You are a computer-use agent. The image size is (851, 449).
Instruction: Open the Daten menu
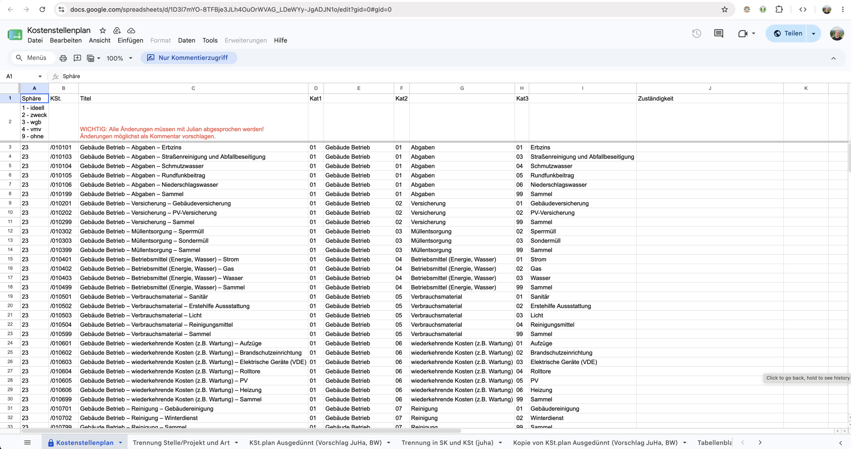coord(187,40)
